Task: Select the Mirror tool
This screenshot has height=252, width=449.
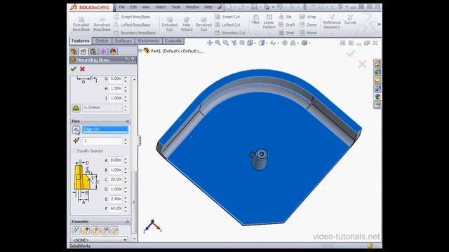Action: tap(308, 33)
